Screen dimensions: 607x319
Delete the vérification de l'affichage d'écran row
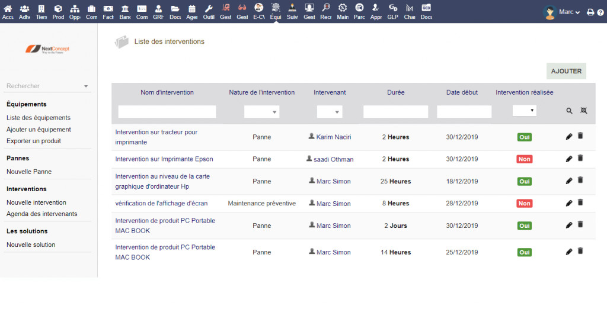pyautogui.click(x=580, y=203)
